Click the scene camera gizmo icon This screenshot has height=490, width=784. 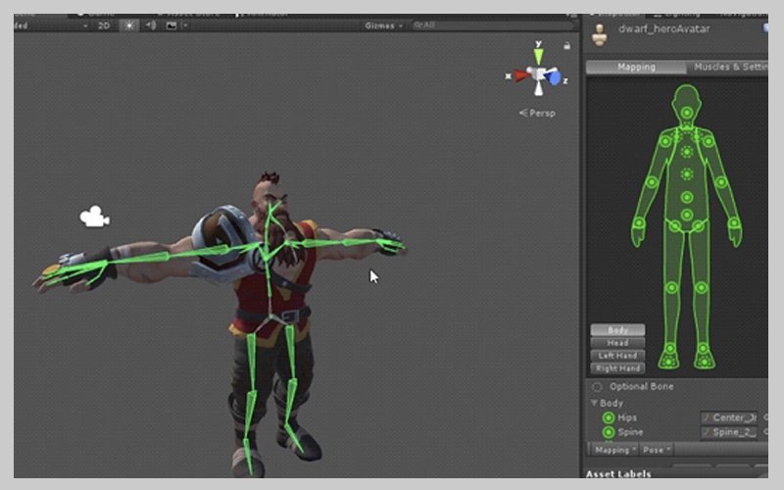click(x=94, y=217)
